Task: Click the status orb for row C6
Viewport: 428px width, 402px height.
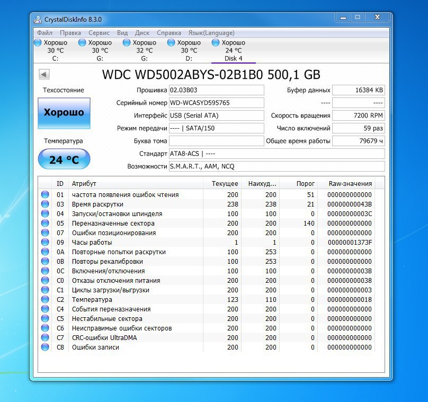Action: [x=45, y=328]
